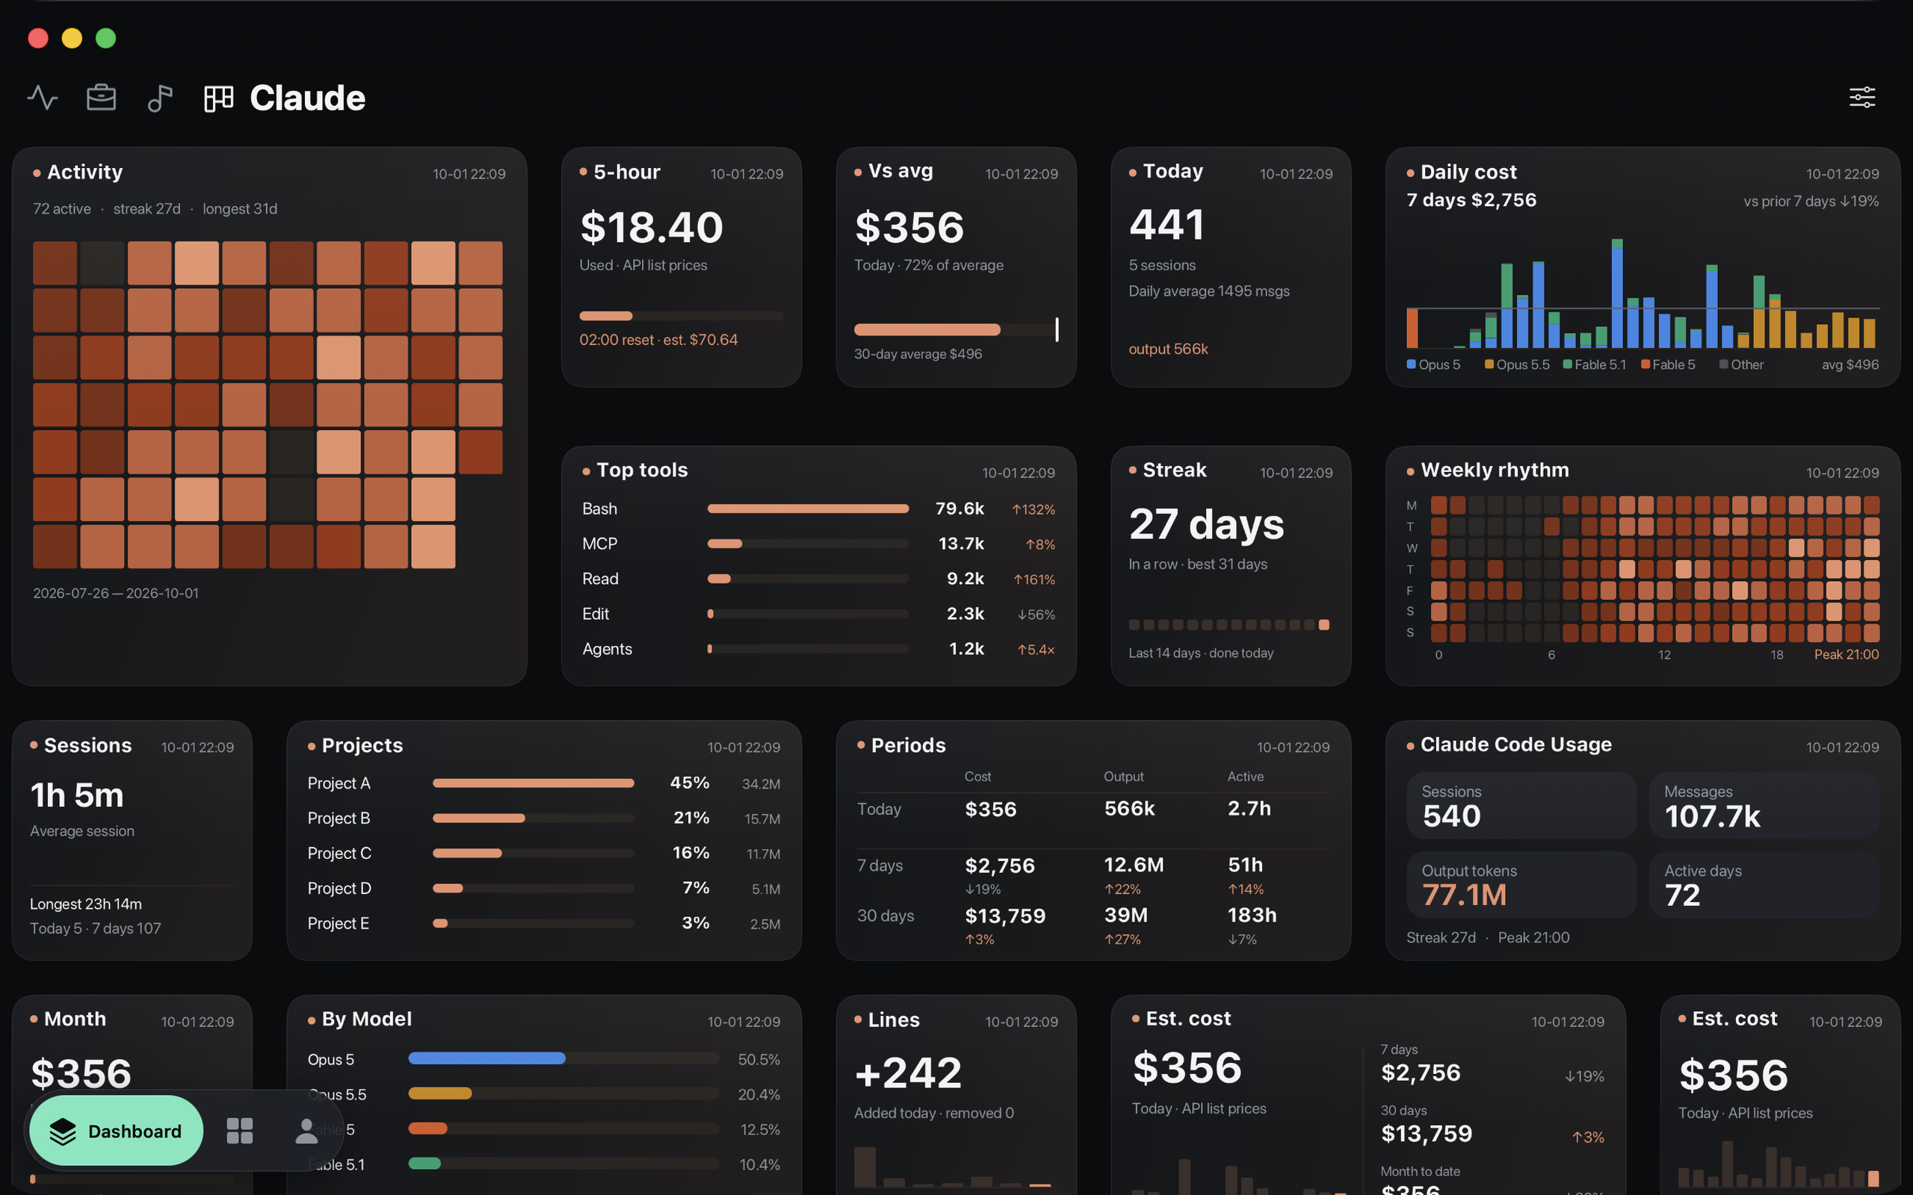Open the sliders settings icon

click(x=1862, y=97)
